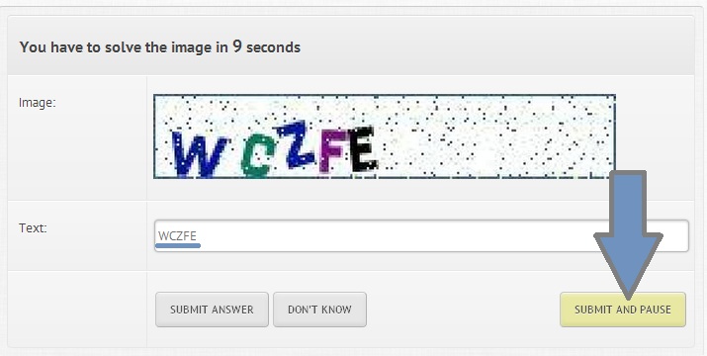Click the empty cell left of Submit Answer

pyautogui.click(x=77, y=310)
